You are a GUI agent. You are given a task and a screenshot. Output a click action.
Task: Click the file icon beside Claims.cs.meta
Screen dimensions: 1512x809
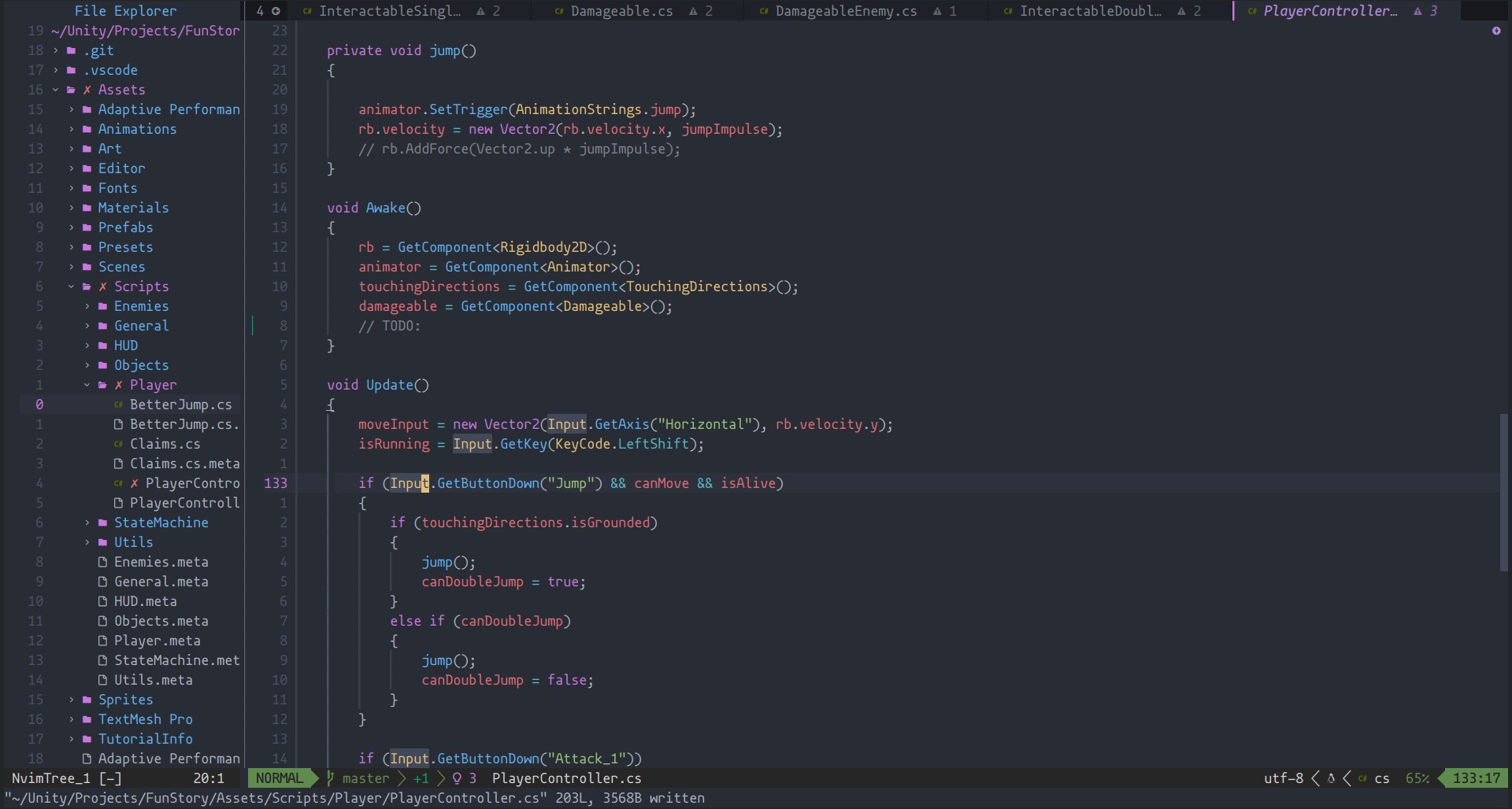click(x=118, y=464)
